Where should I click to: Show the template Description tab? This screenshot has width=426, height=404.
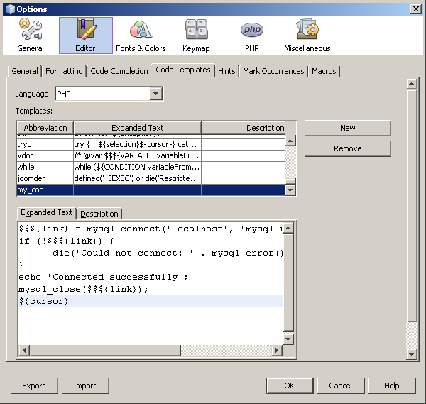pyautogui.click(x=99, y=214)
